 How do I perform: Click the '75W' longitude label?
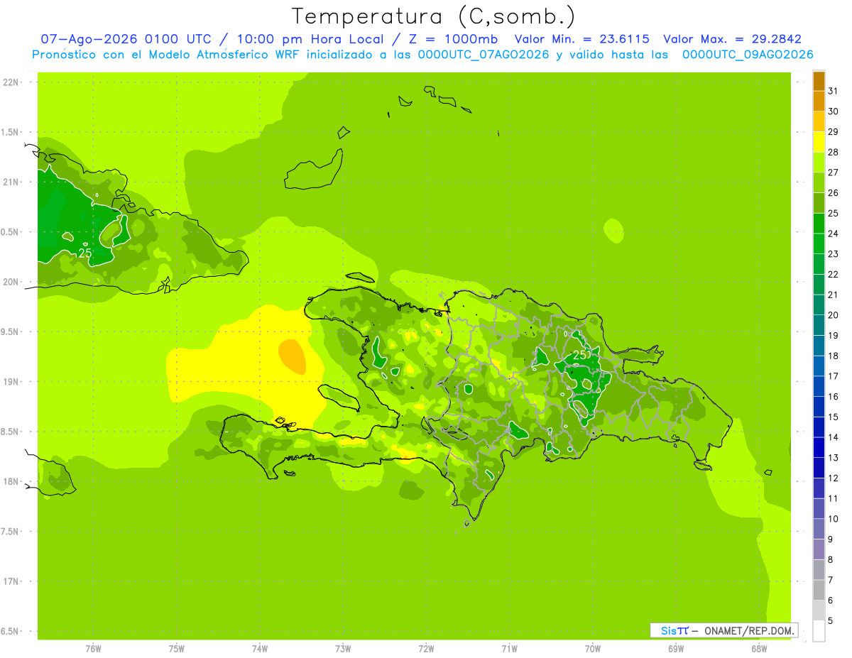(x=176, y=648)
